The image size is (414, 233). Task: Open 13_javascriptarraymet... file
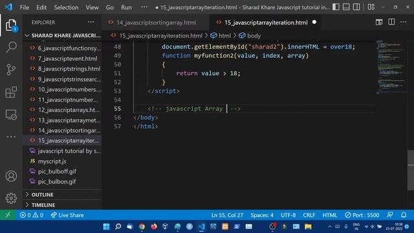click(63, 120)
